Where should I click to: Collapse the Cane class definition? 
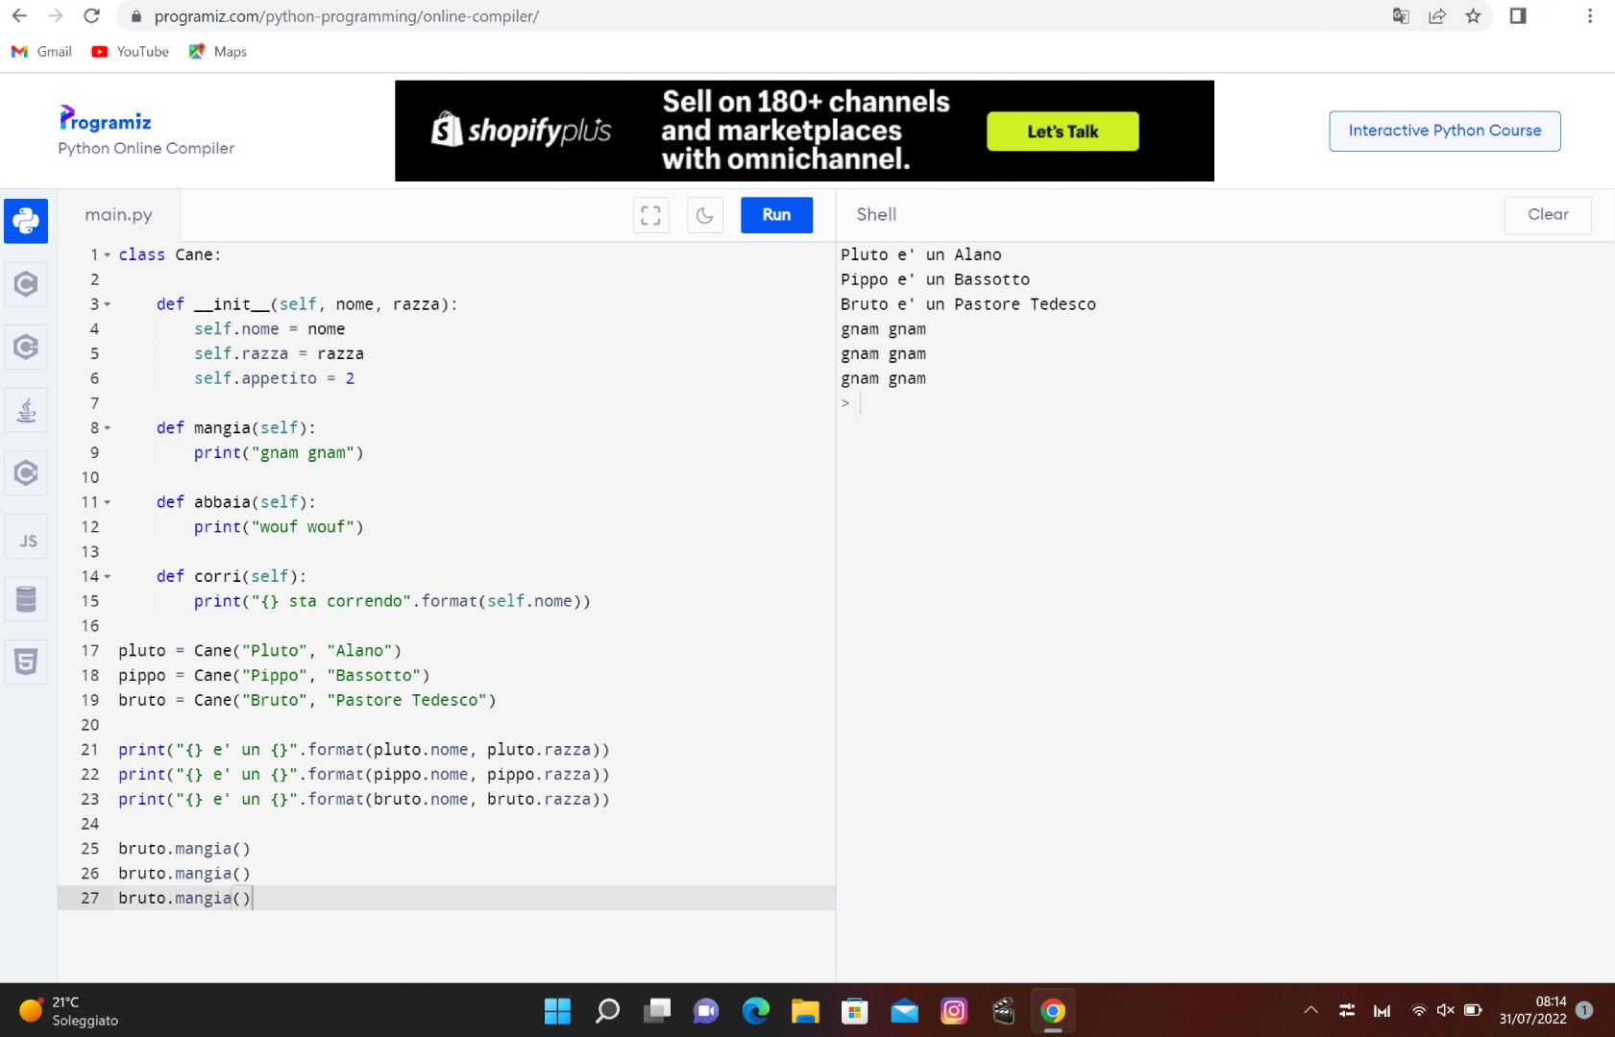click(106, 254)
